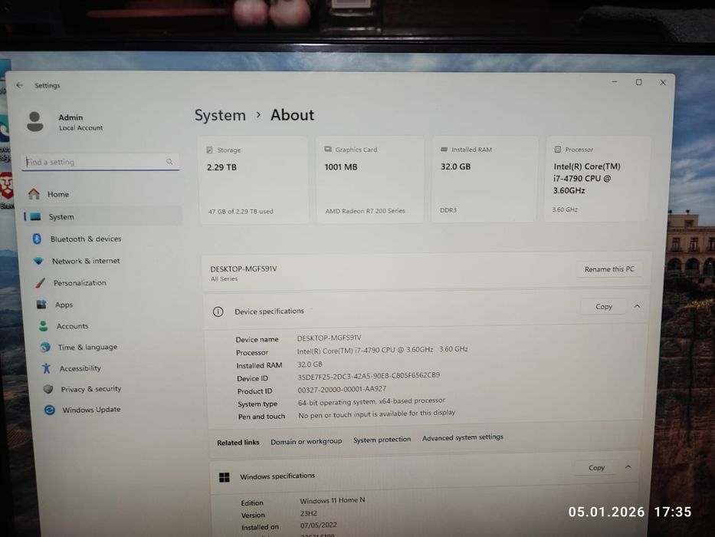Select System in the sidebar

pos(103,216)
